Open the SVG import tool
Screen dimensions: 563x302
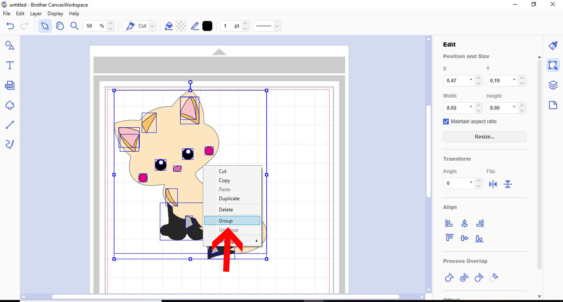(9, 85)
